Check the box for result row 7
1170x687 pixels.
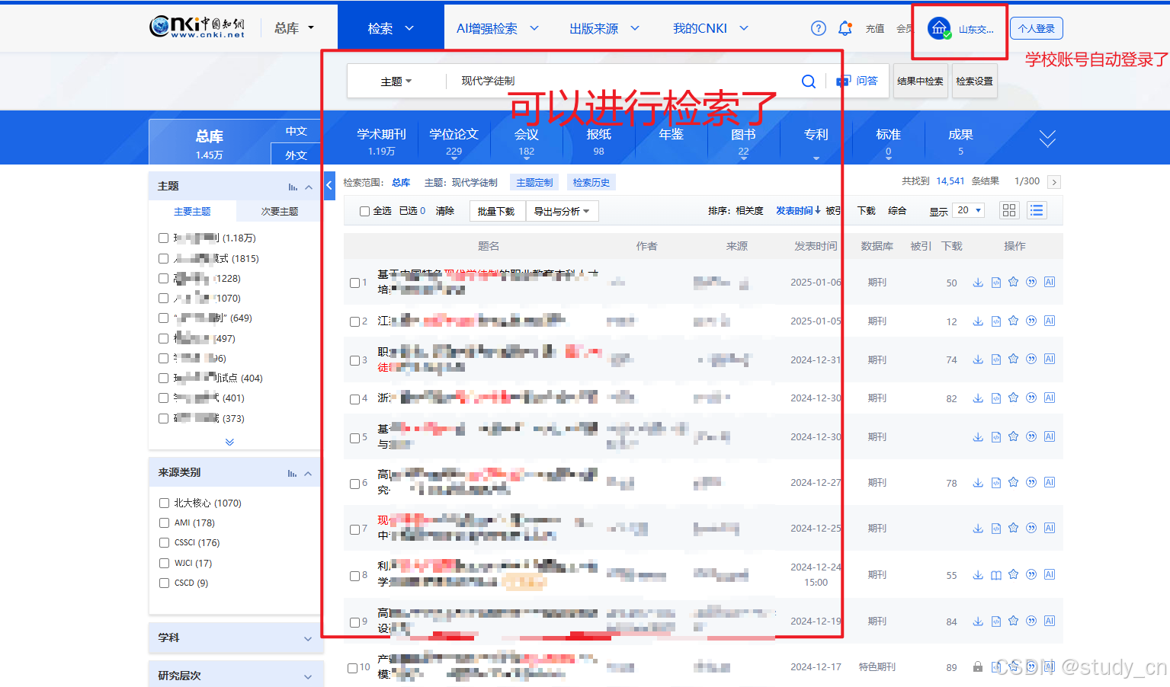click(x=354, y=529)
